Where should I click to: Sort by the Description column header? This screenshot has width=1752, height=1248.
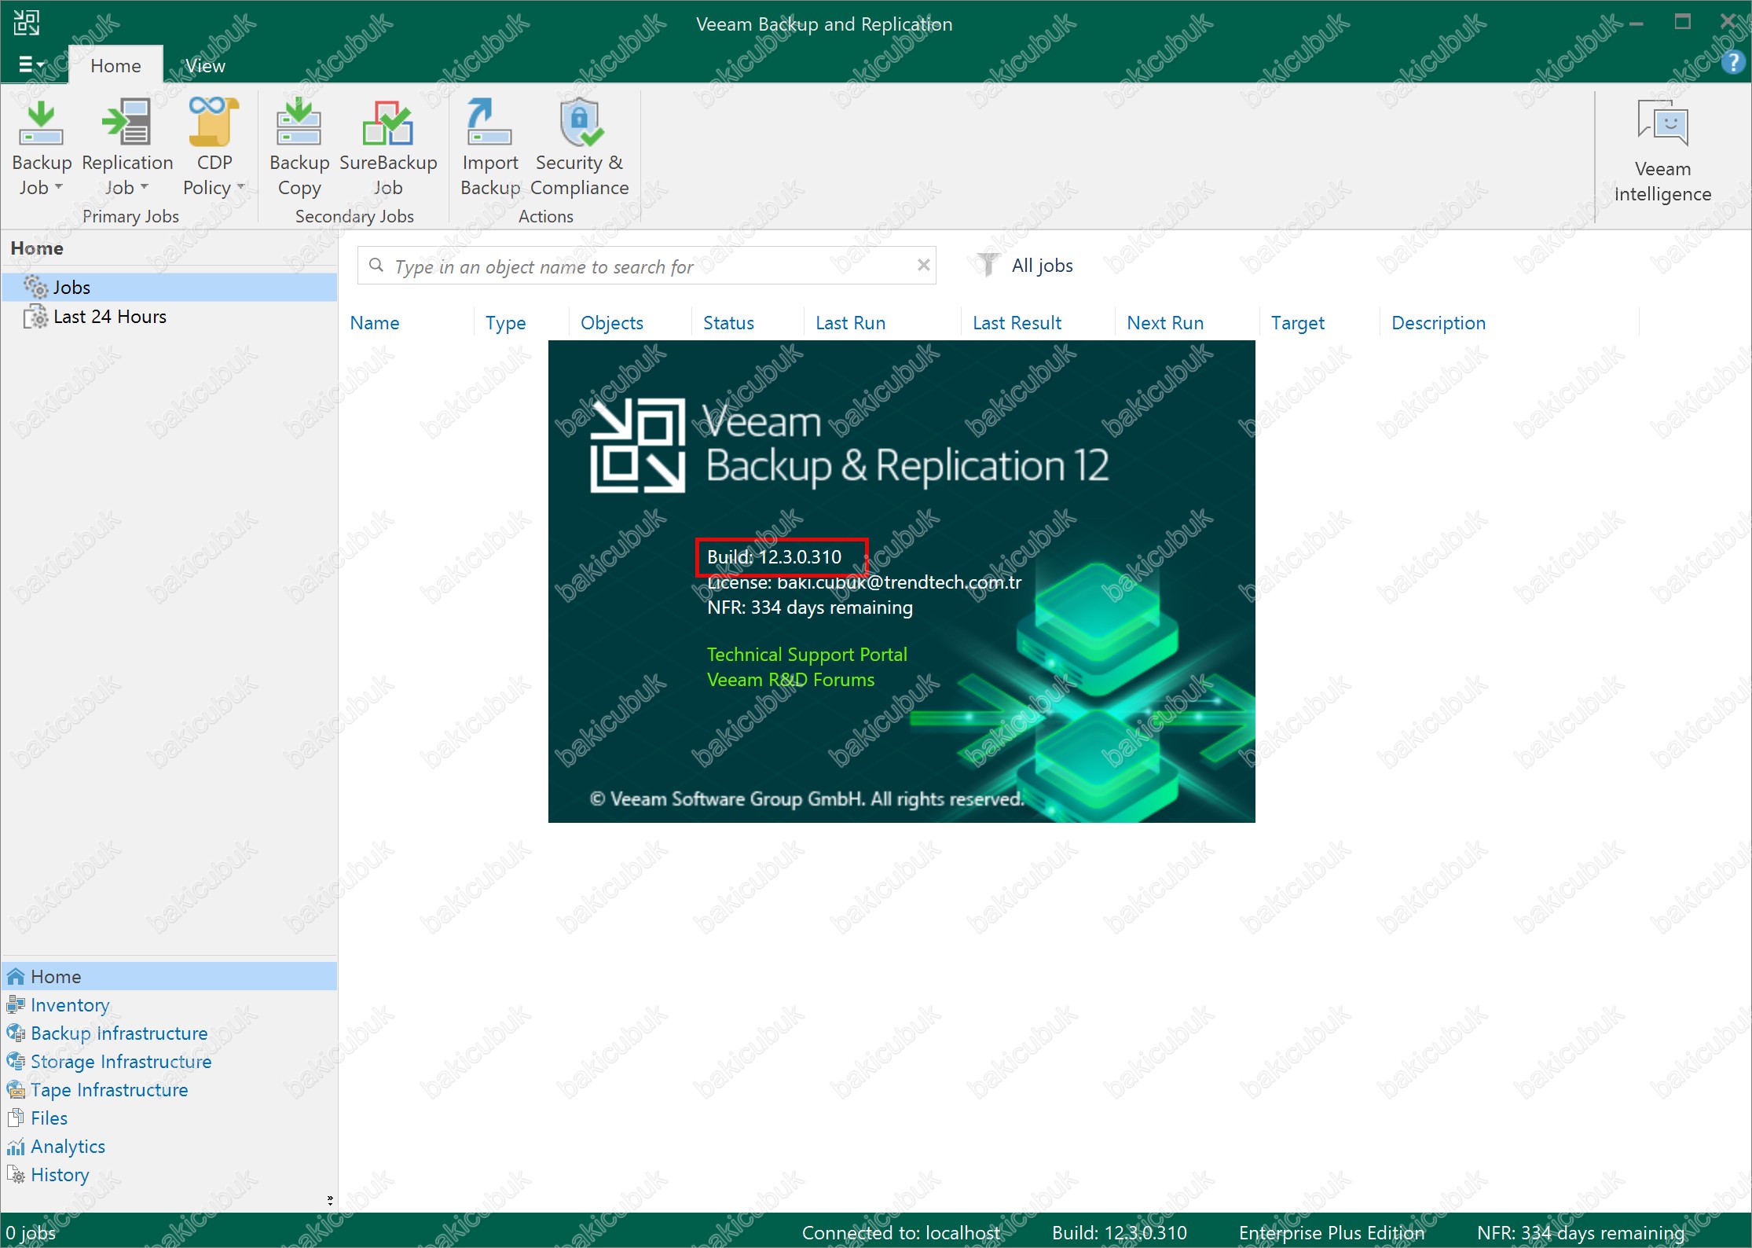tap(1439, 323)
